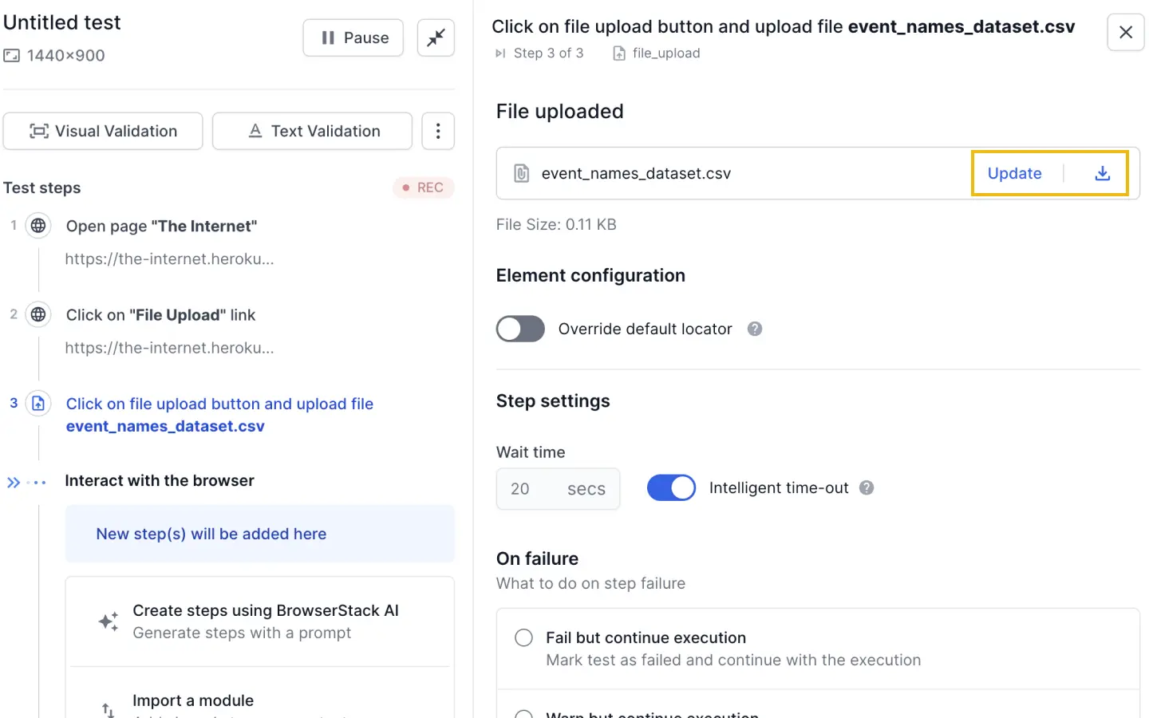The image size is (1149, 718).
Task: Close the step details panel
Action: (1125, 32)
